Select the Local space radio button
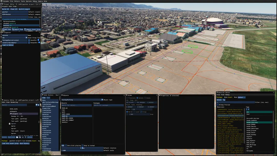Screen dimensions: 277x156 [134, 112]
